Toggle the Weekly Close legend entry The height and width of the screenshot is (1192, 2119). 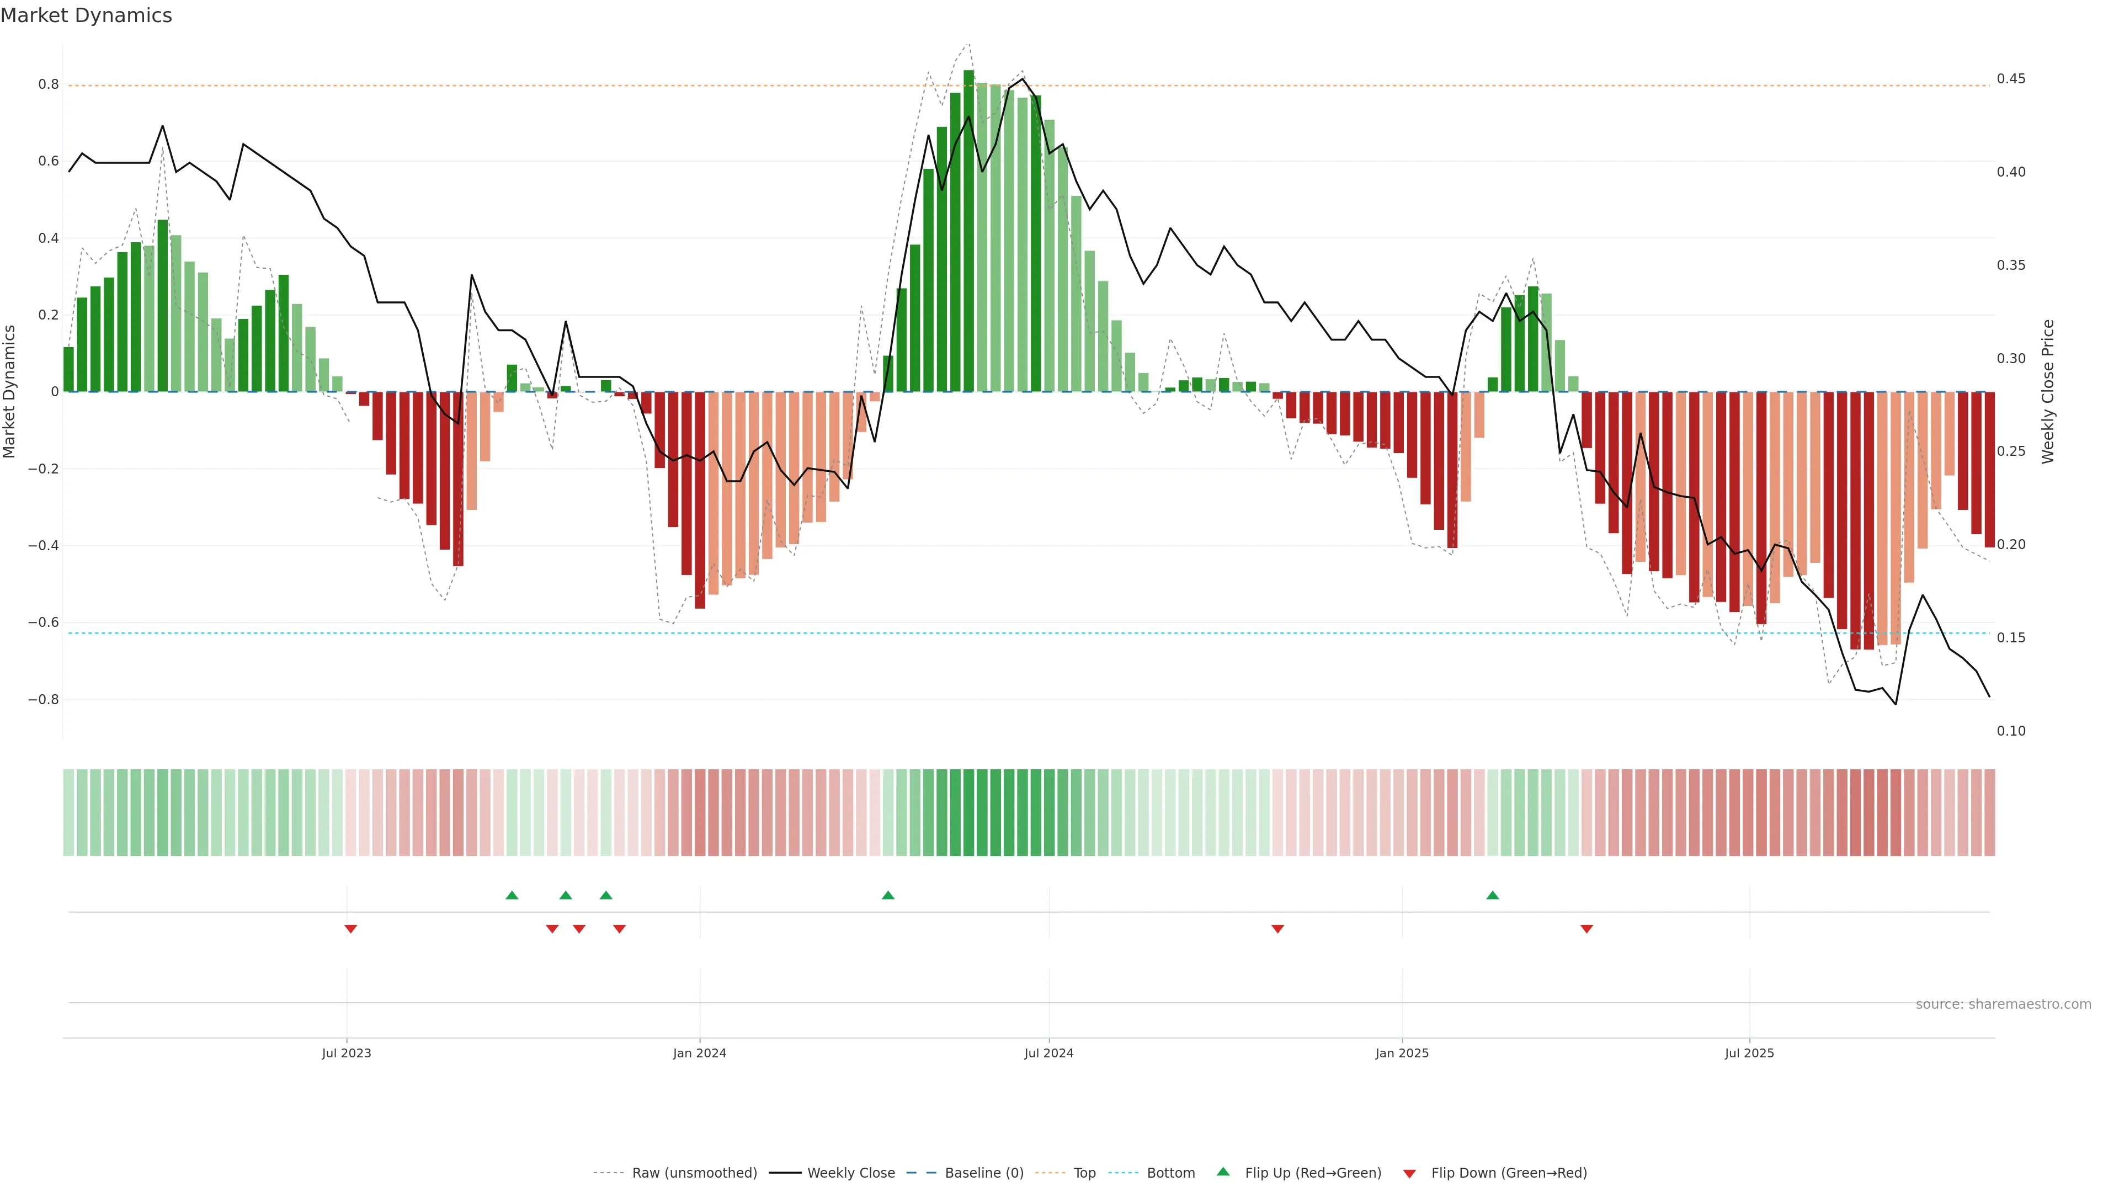point(850,1173)
